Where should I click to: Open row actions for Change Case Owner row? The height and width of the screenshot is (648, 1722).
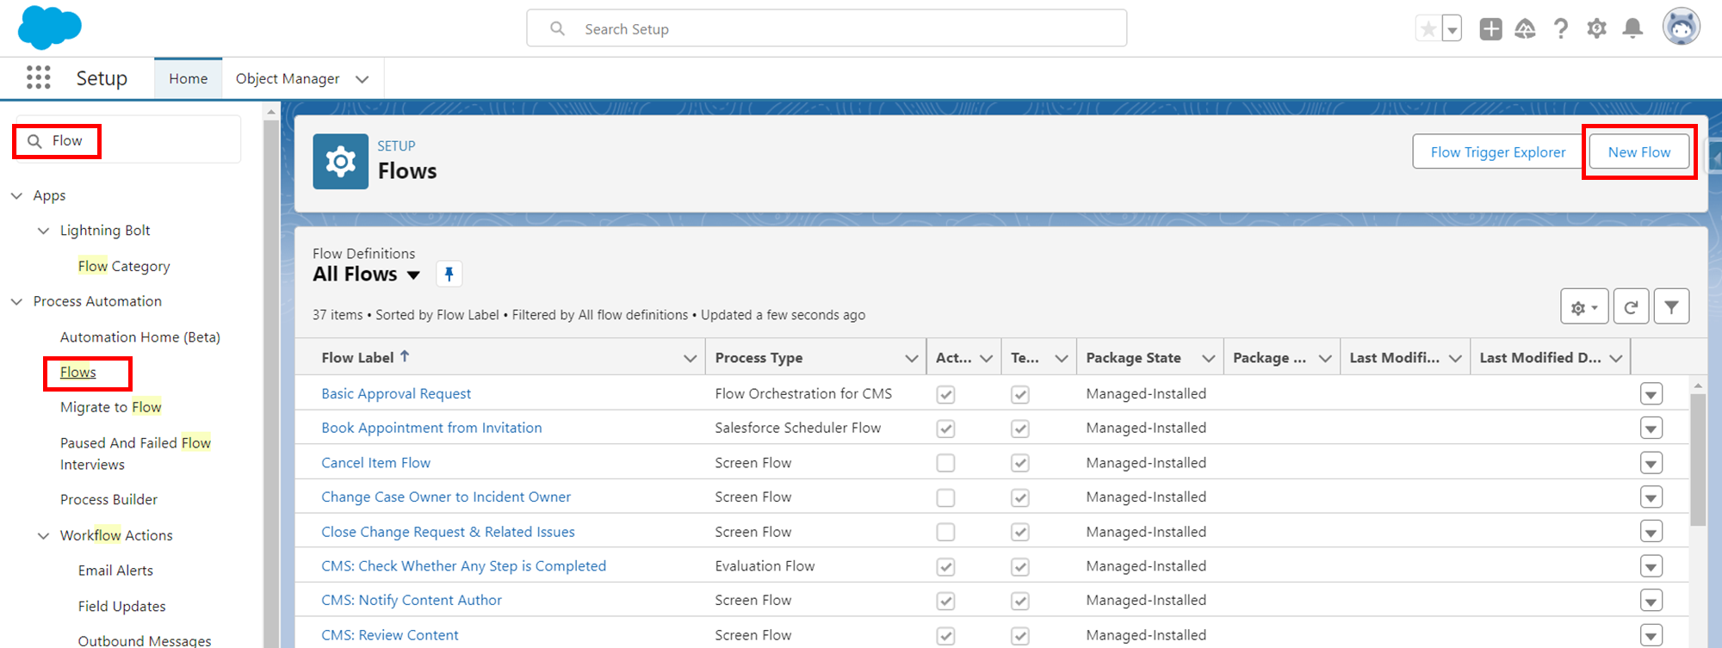(x=1651, y=497)
